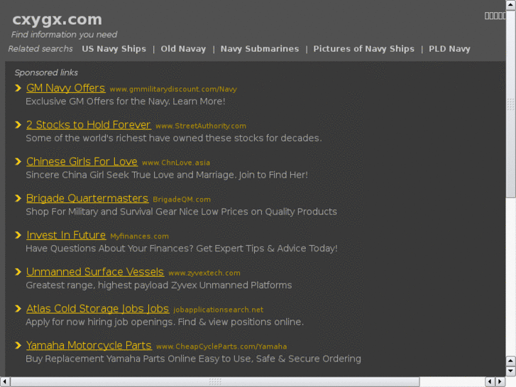Click the horizontal scrollbar right arrow at far right

pos(500,382)
